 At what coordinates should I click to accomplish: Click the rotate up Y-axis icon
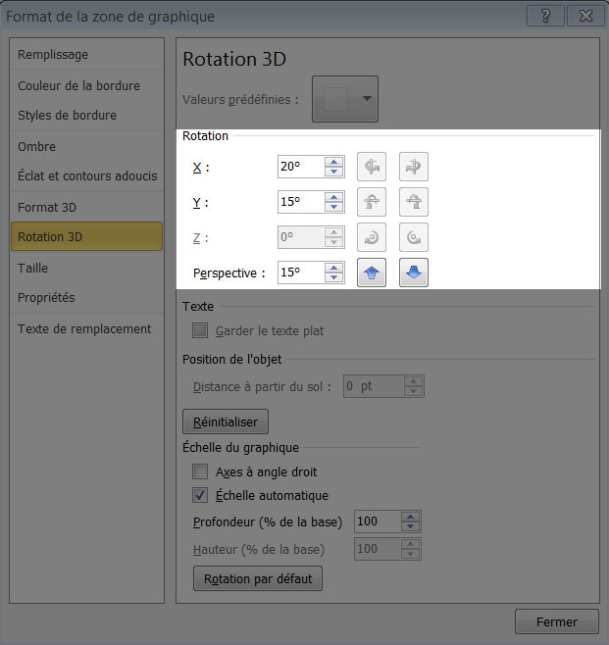pyautogui.click(x=372, y=202)
